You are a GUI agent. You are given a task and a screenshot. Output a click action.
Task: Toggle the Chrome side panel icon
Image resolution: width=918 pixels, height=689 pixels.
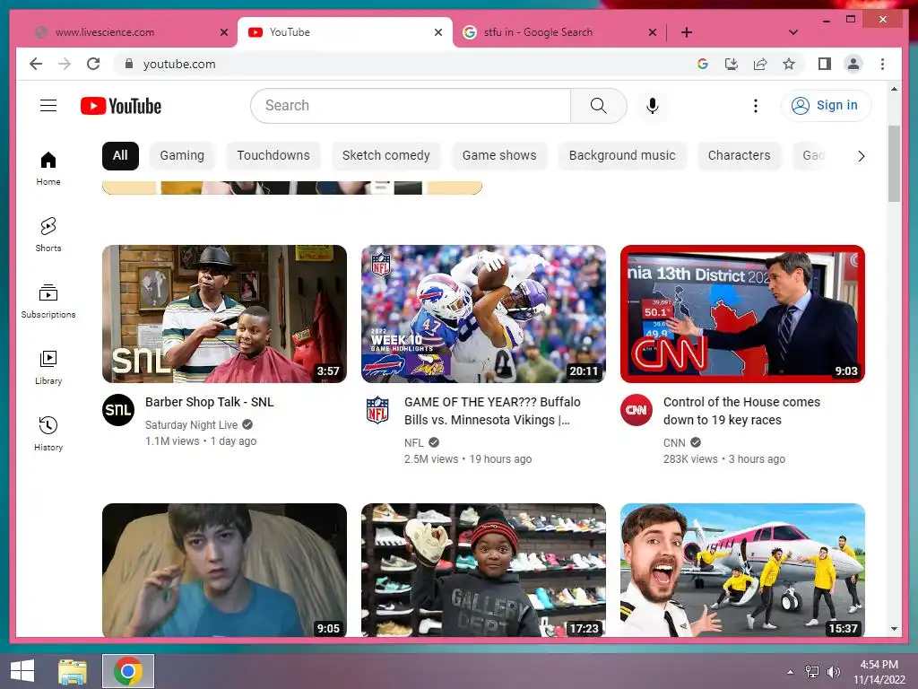point(825,64)
